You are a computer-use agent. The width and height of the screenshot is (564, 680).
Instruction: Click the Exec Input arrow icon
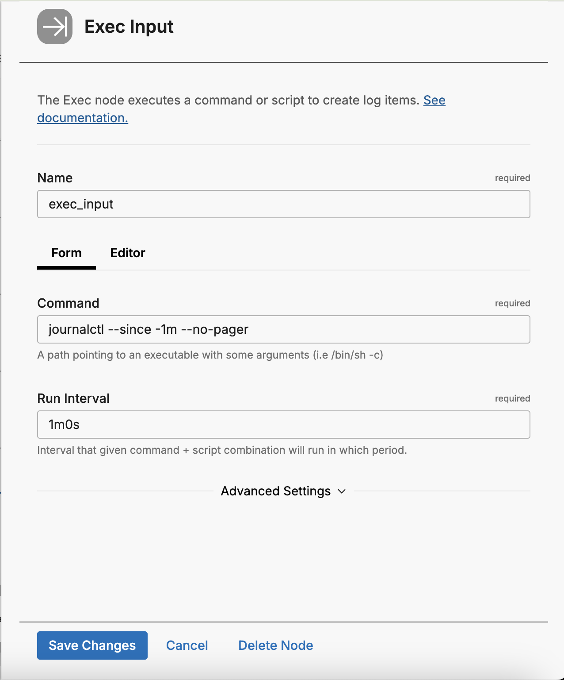[x=55, y=27]
